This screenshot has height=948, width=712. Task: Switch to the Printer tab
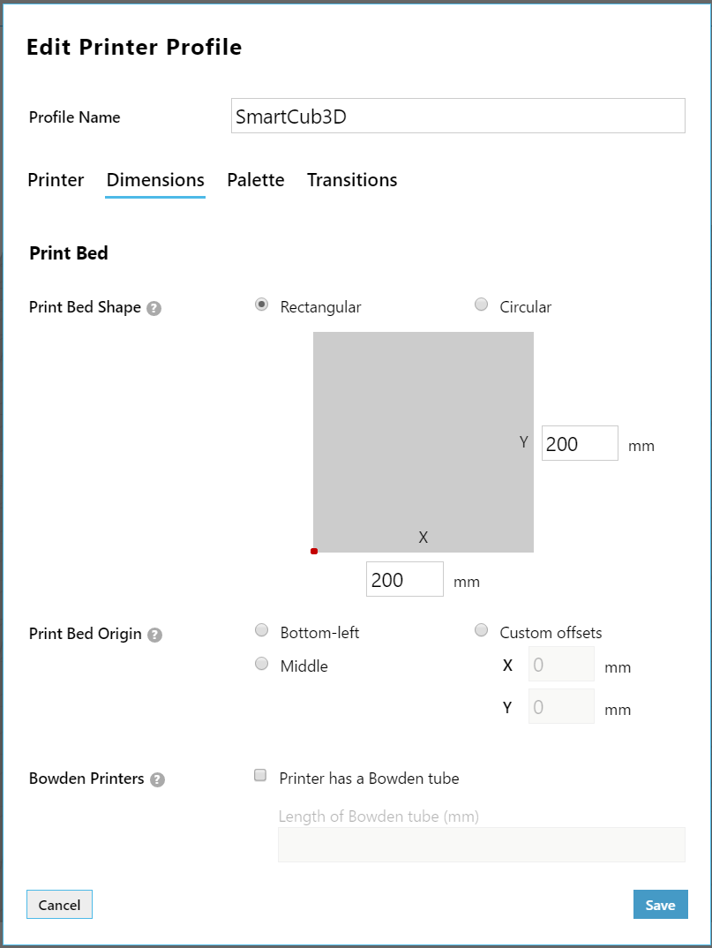click(56, 180)
